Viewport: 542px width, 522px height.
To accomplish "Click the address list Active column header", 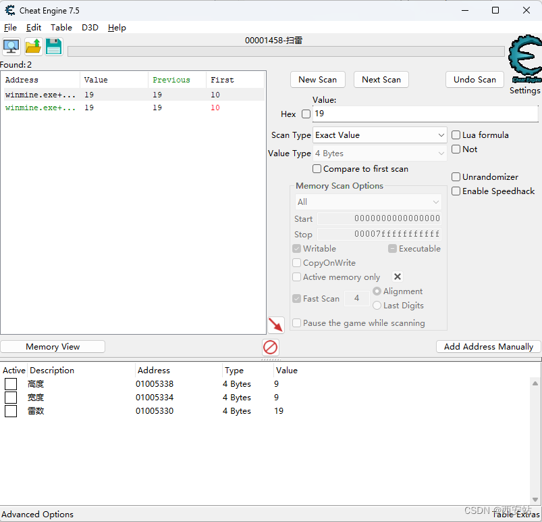I will pyautogui.click(x=13, y=371).
